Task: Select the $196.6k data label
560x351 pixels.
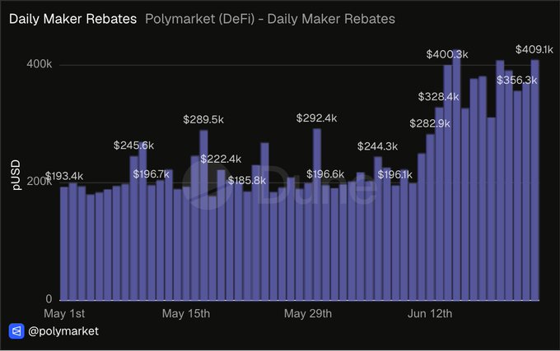Action: click(325, 174)
